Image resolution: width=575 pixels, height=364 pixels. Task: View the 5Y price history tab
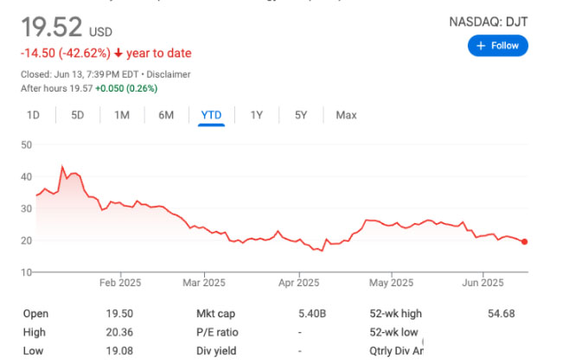pos(300,115)
